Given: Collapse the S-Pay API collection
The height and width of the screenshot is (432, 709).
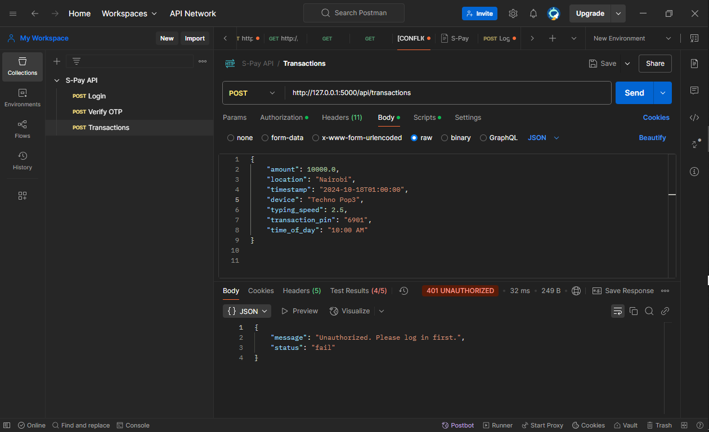Looking at the screenshot, I should (x=57, y=80).
